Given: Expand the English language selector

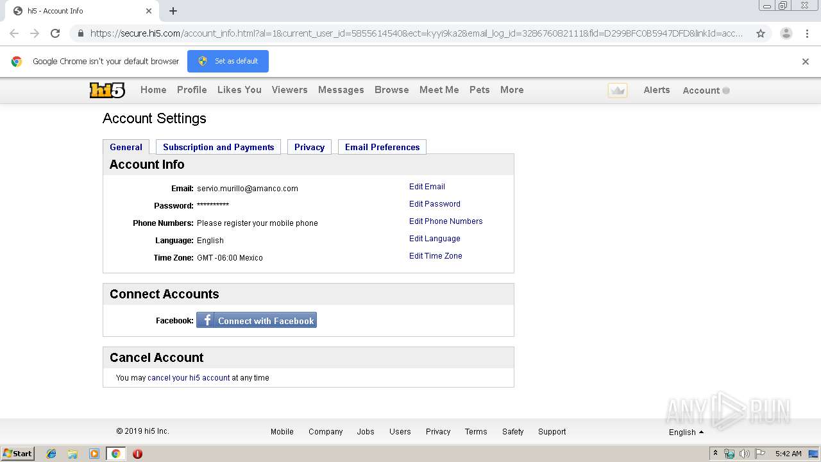Looking at the screenshot, I should pos(686,432).
